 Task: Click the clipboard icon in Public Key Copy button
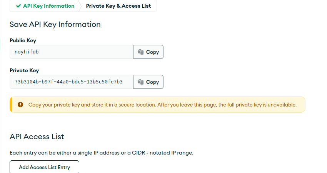coord(141,52)
